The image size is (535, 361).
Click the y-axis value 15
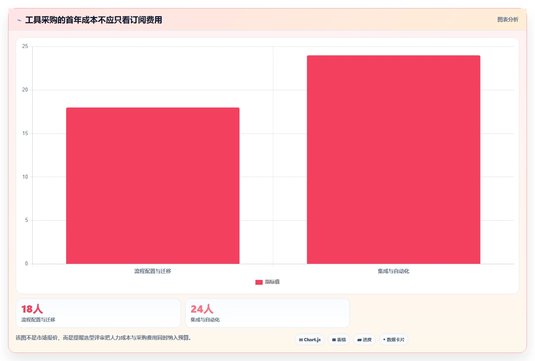pyautogui.click(x=25, y=134)
